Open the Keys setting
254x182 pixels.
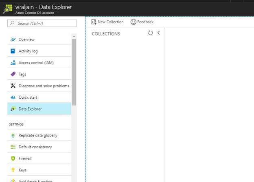tap(39, 170)
